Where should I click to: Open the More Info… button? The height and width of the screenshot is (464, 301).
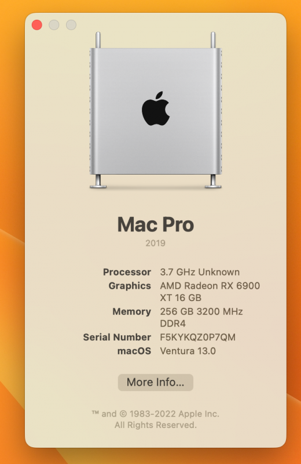[155, 382]
